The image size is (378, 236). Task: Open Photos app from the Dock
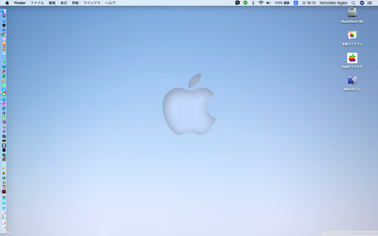pos(4,173)
